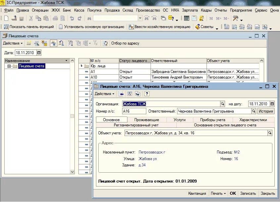Open Действия dropdown in Лицевые счета window
Viewport: 280px width, 202px height.
click(13, 43)
